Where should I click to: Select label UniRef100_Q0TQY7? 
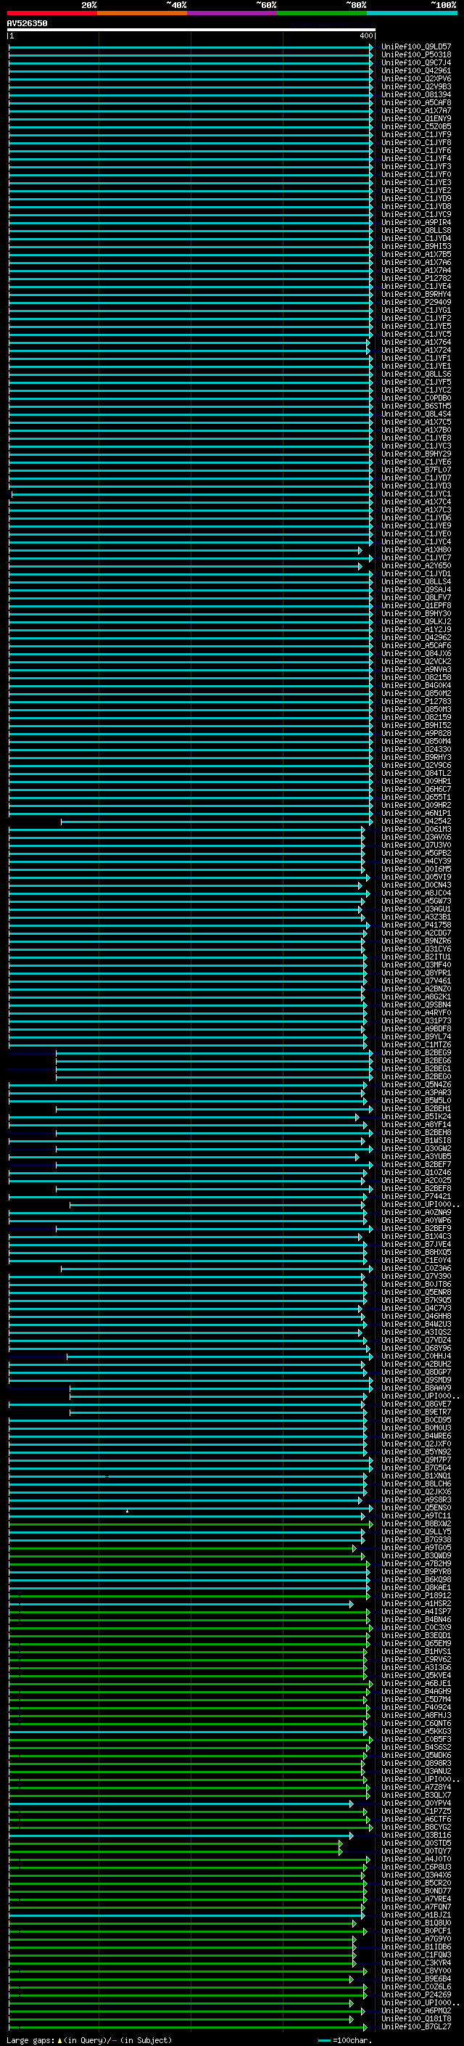[416, 1851]
